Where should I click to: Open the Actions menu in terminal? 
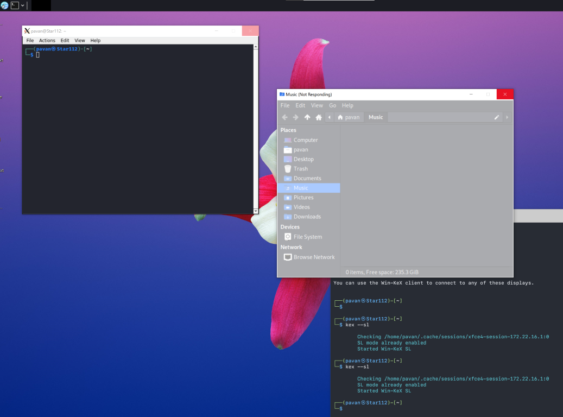[47, 41]
